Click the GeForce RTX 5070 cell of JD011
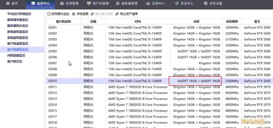273x128 pixels. 257,87
